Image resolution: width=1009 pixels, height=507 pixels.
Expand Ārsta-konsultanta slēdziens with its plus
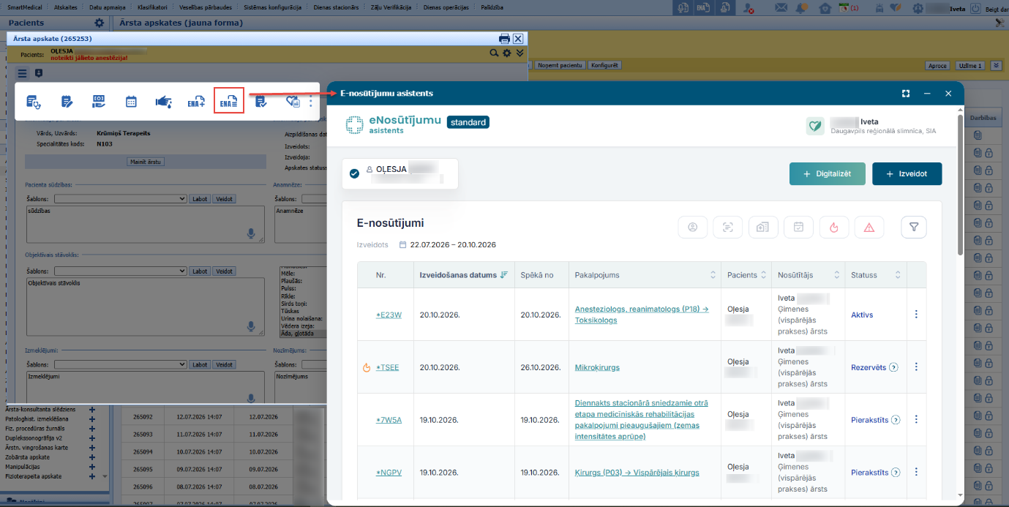[92, 410]
